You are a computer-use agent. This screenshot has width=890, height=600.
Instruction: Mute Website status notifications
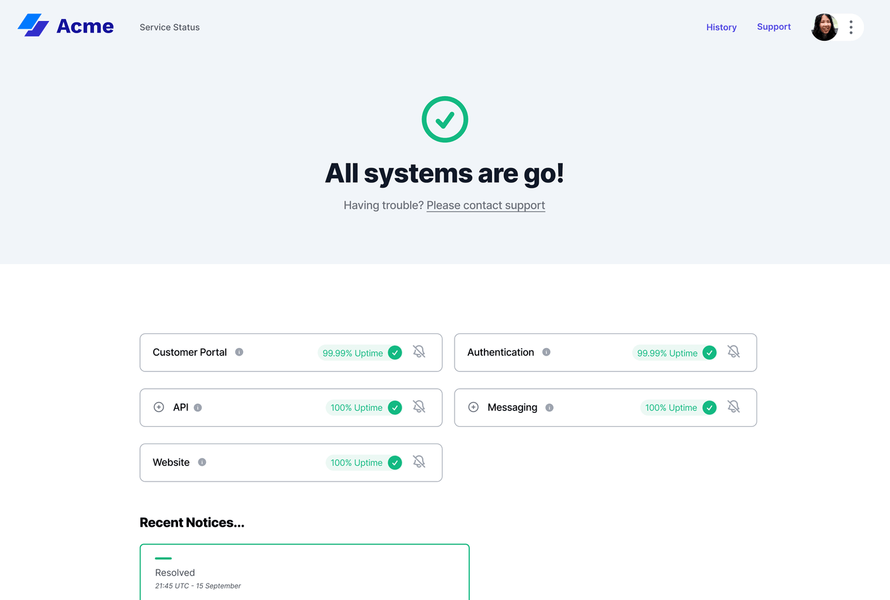click(419, 462)
